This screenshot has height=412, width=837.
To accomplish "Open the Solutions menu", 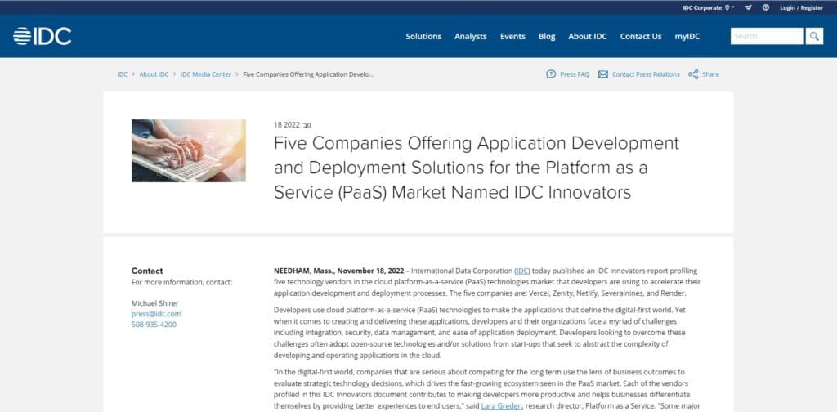I will pos(423,36).
